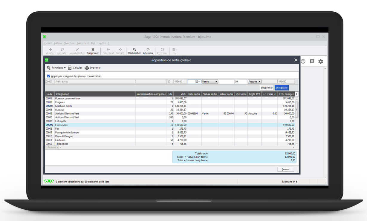367x221 pixels.
Task: Open the Structure menu
Action: [69, 43]
